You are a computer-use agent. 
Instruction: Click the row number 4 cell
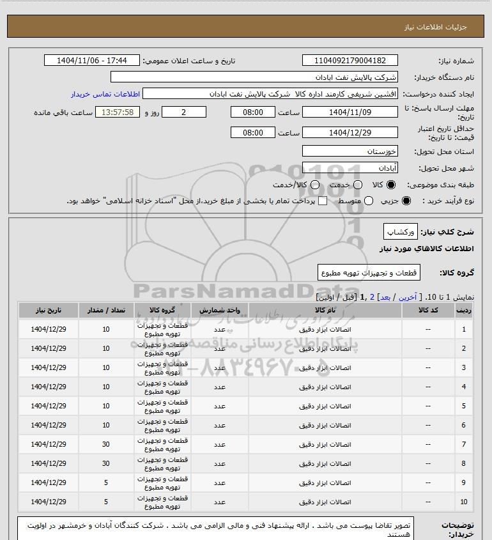pos(463,387)
